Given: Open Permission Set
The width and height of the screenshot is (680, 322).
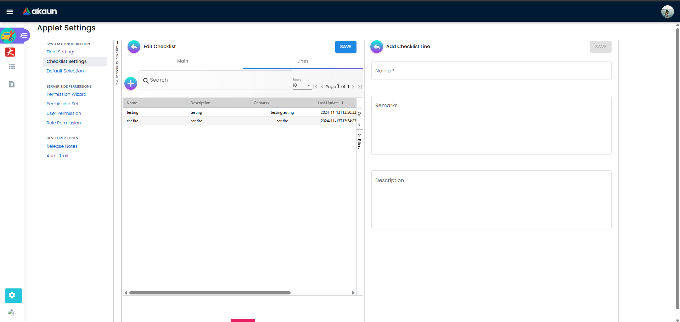Looking at the screenshot, I should click(62, 104).
